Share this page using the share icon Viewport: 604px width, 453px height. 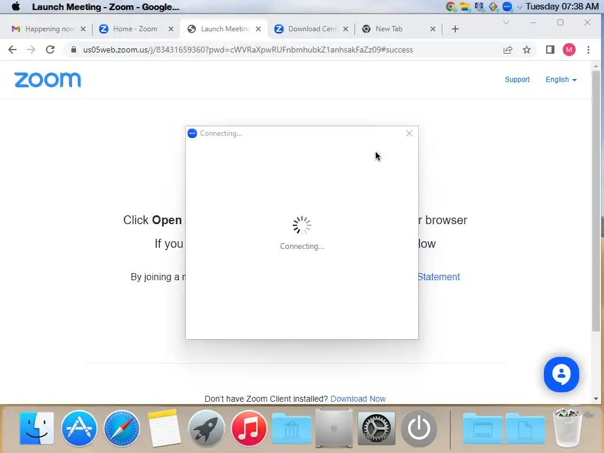(508, 50)
